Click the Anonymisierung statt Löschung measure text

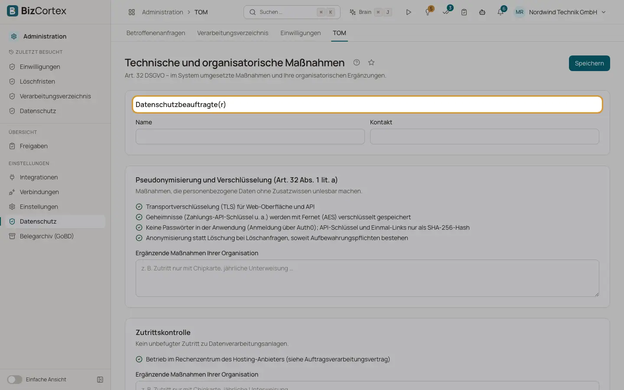click(277, 238)
